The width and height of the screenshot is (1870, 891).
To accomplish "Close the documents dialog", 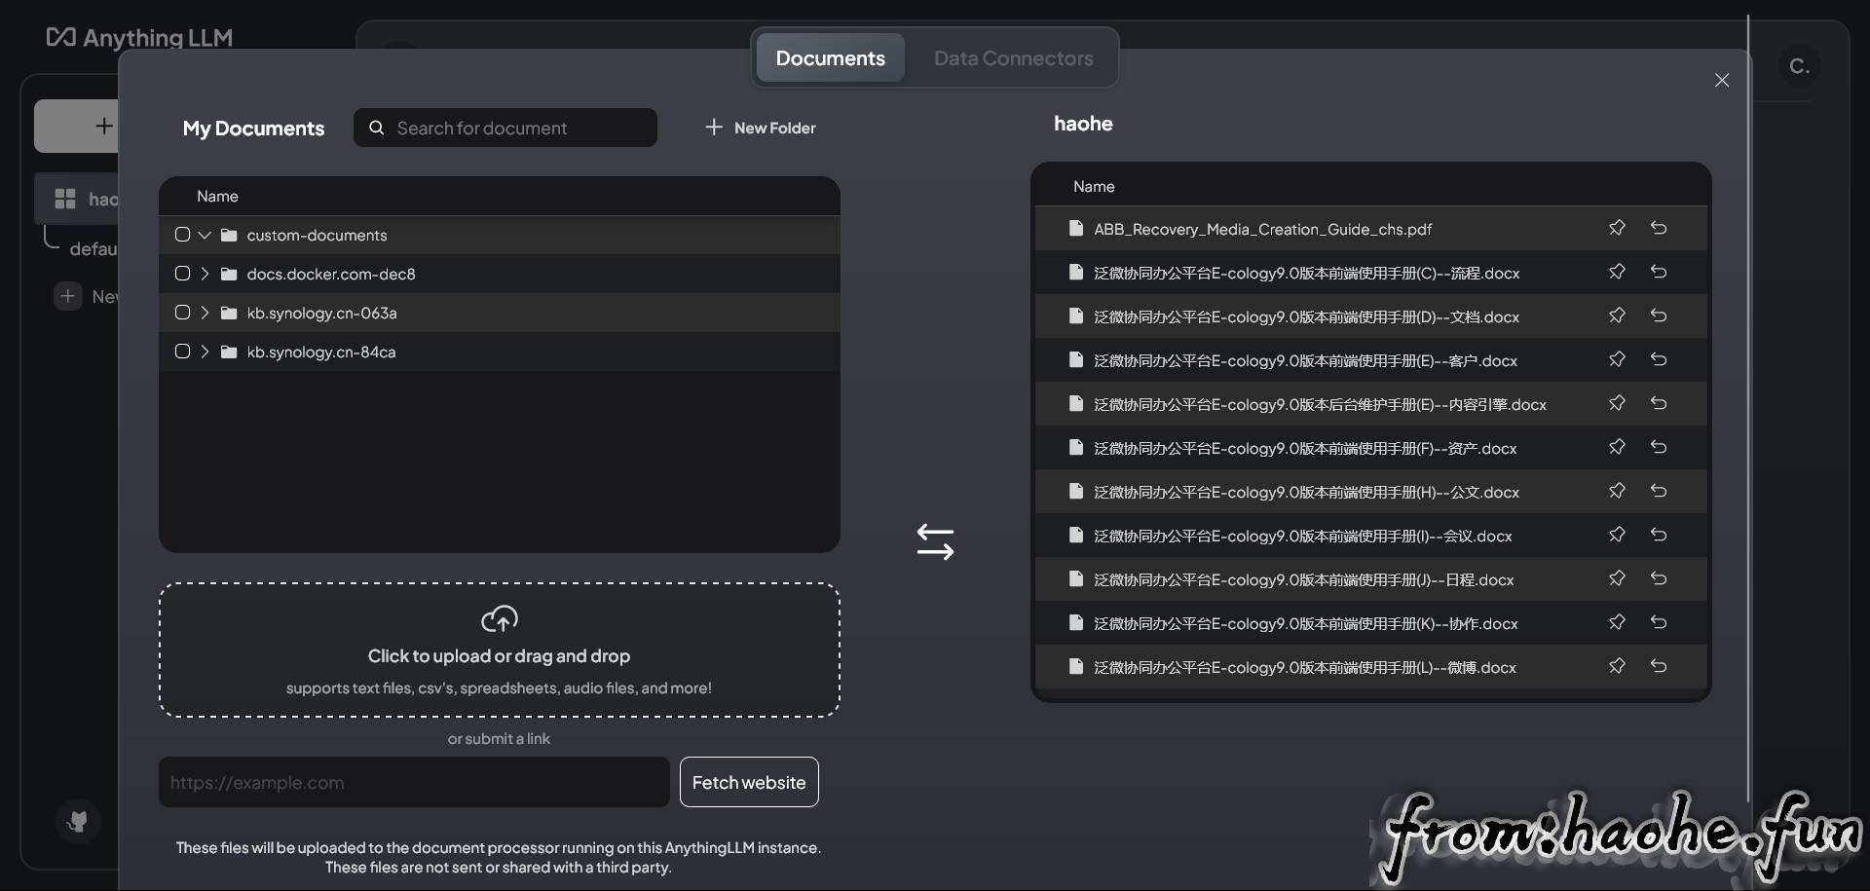I will click(x=1722, y=80).
